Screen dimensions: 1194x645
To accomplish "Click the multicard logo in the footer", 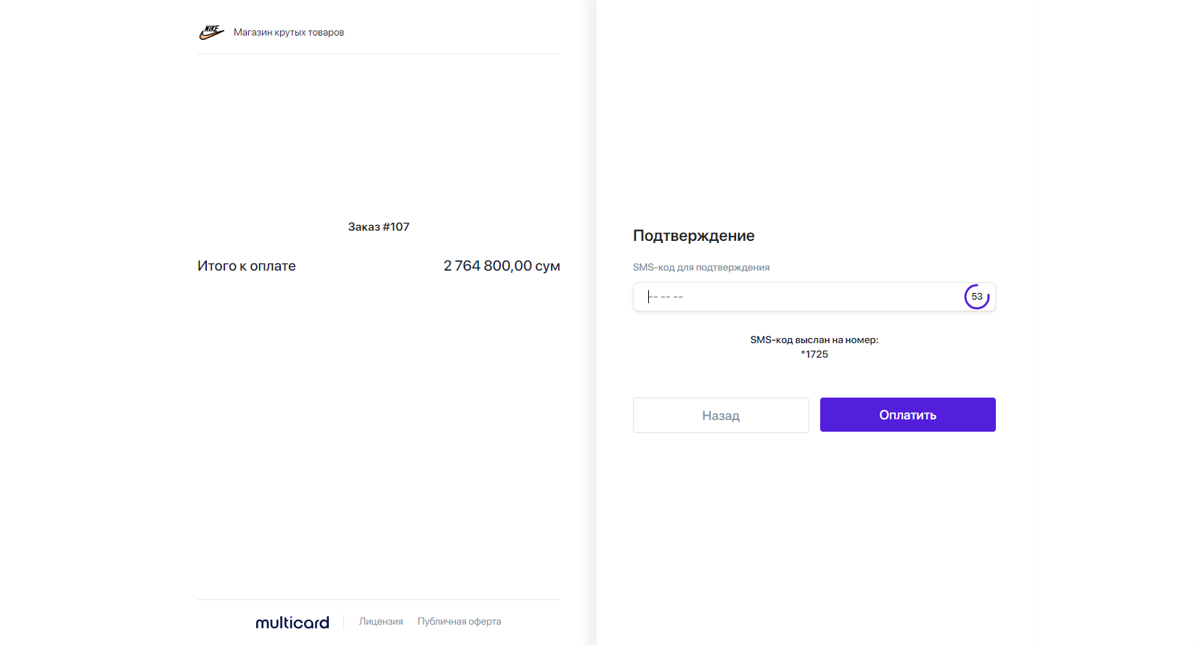I will pyautogui.click(x=293, y=623).
